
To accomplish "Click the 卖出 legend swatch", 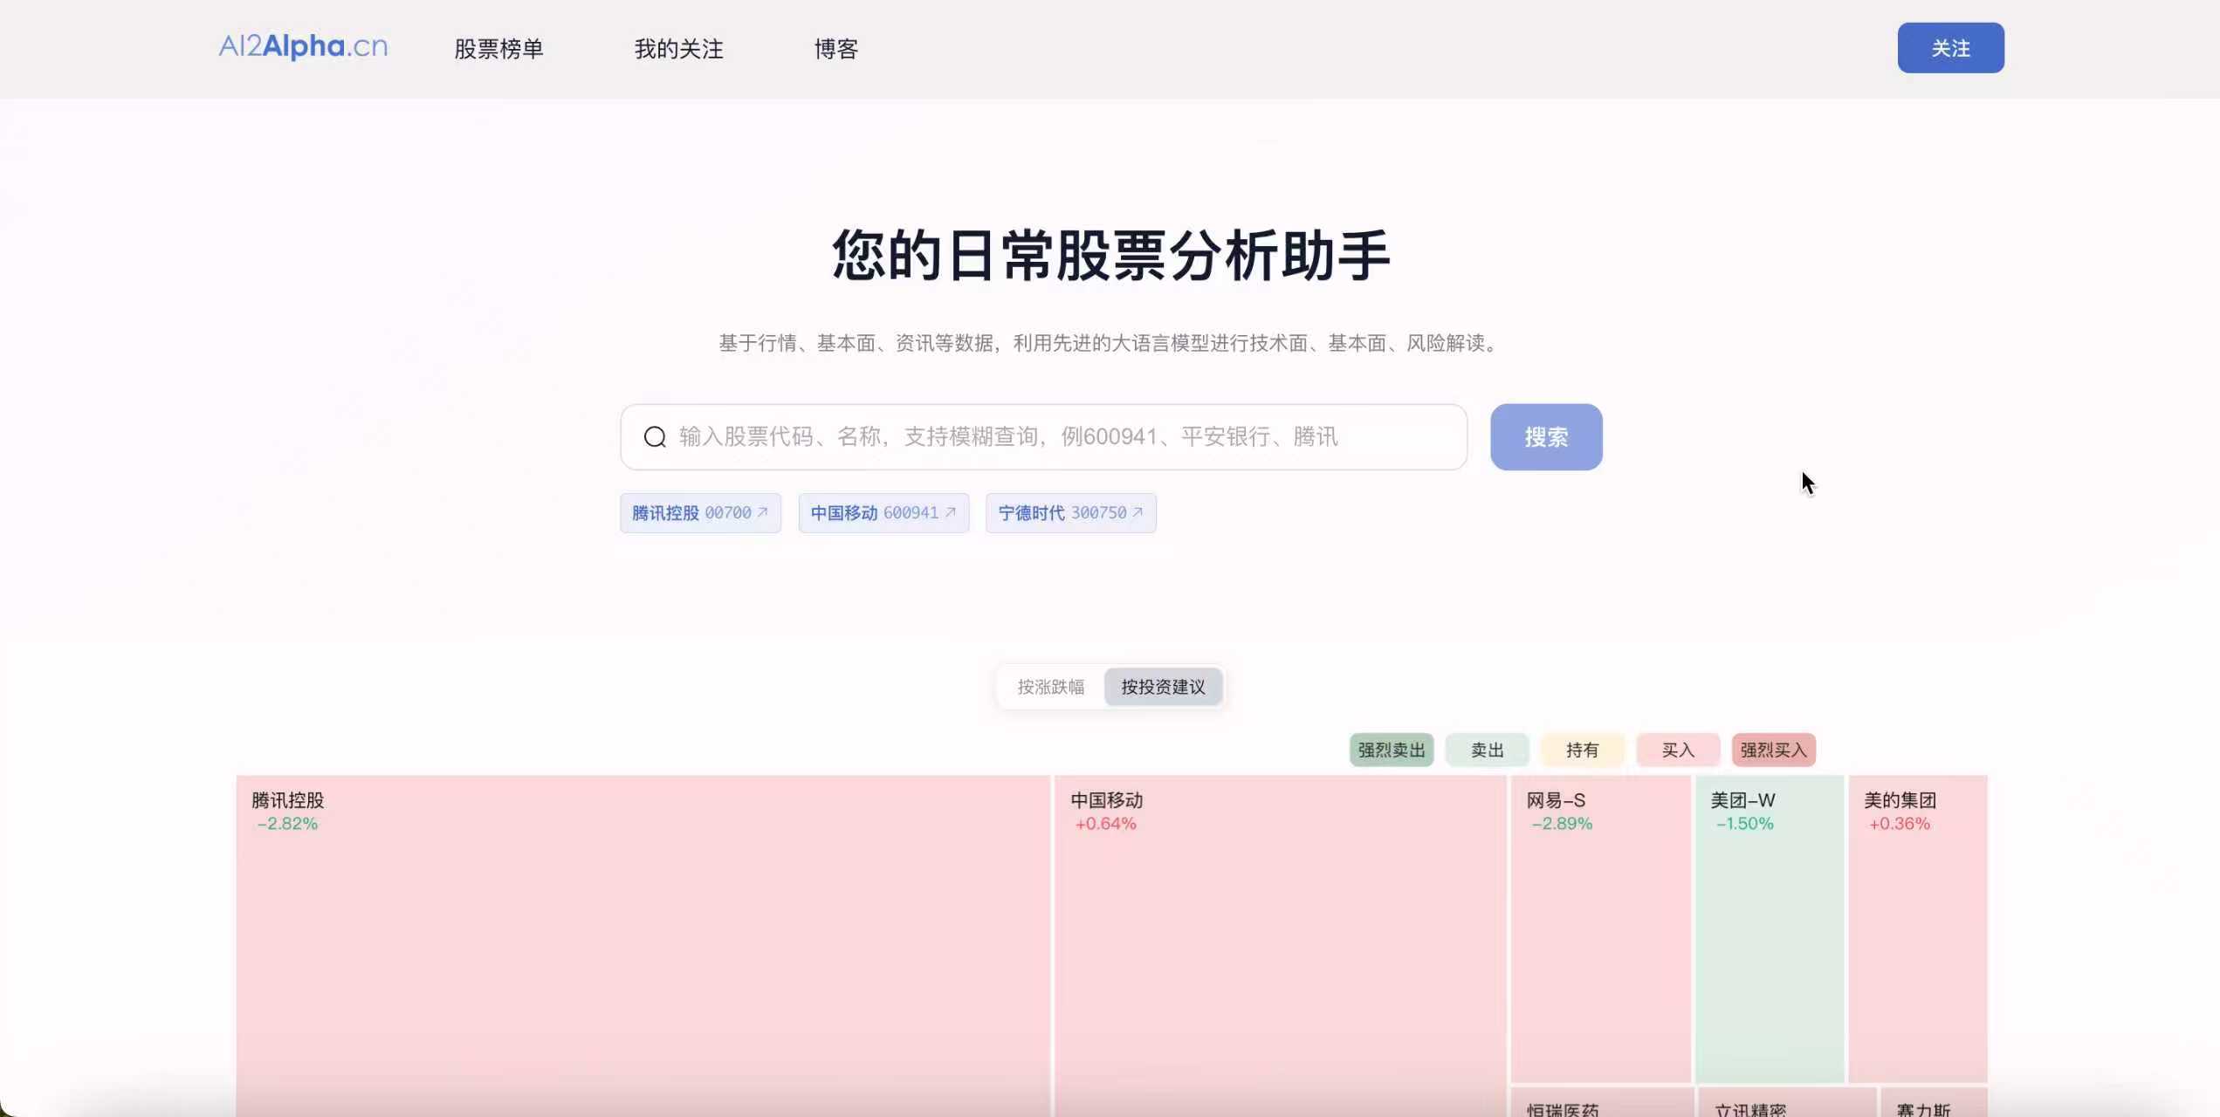I will tap(1487, 750).
